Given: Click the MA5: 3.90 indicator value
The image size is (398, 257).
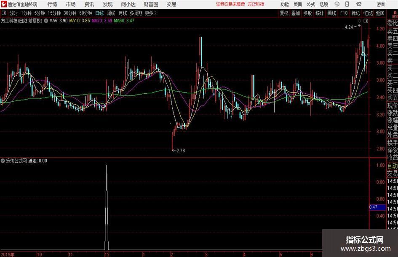Looking at the screenshot, I should [x=59, y=21].
